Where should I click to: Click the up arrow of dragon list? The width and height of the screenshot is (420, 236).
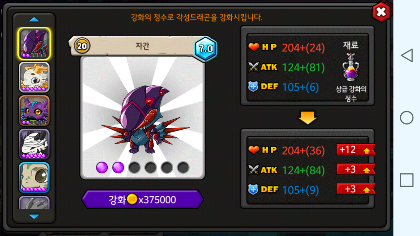point(34,20)
